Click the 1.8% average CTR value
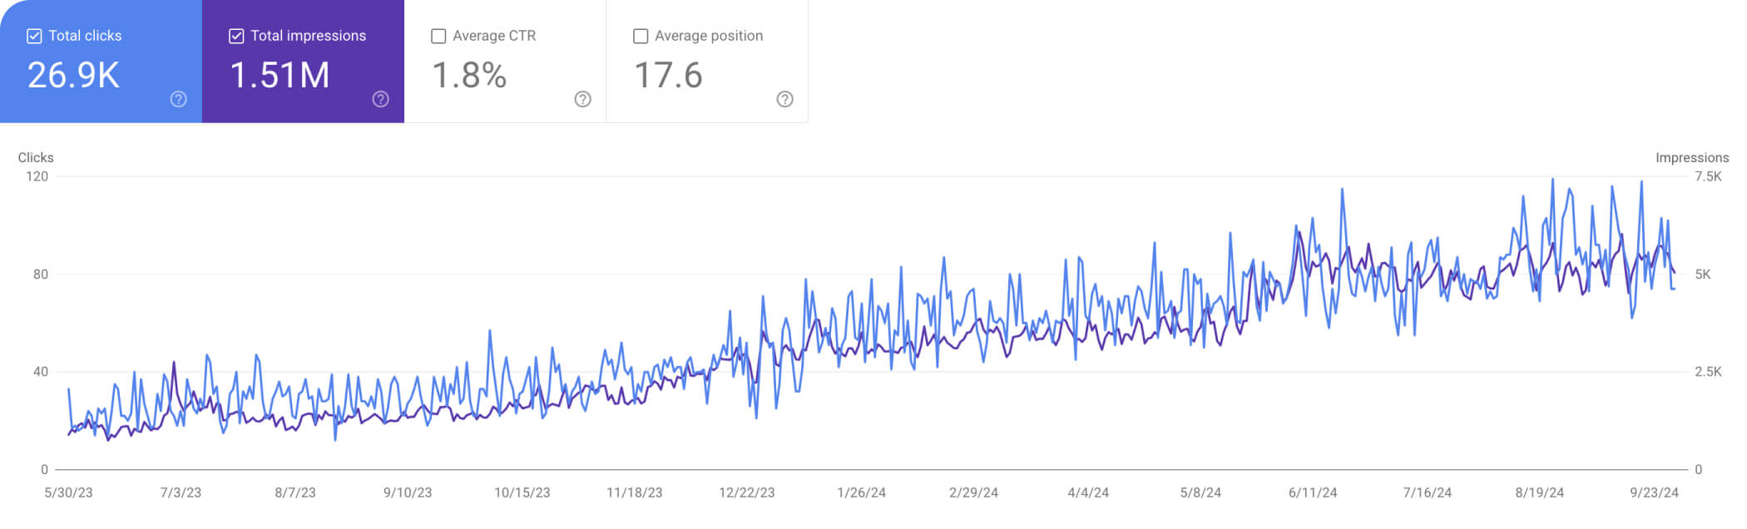 pos(469,76)
